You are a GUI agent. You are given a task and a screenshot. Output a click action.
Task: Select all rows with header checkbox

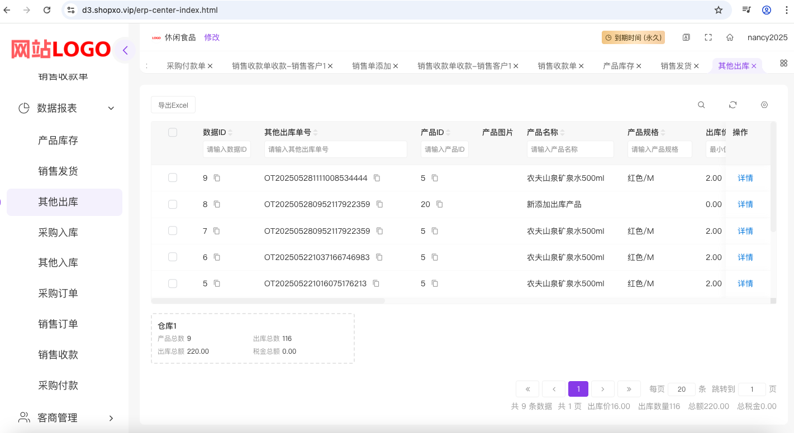click(173, 132)
